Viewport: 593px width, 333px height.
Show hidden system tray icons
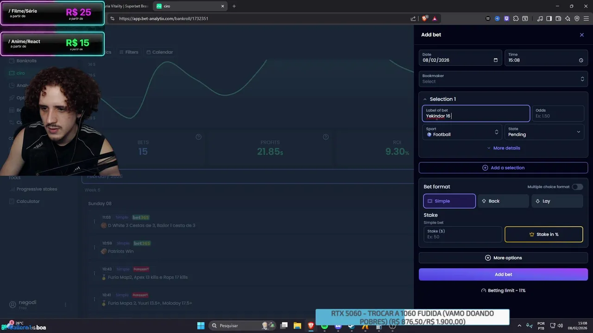tap(519, 326)
